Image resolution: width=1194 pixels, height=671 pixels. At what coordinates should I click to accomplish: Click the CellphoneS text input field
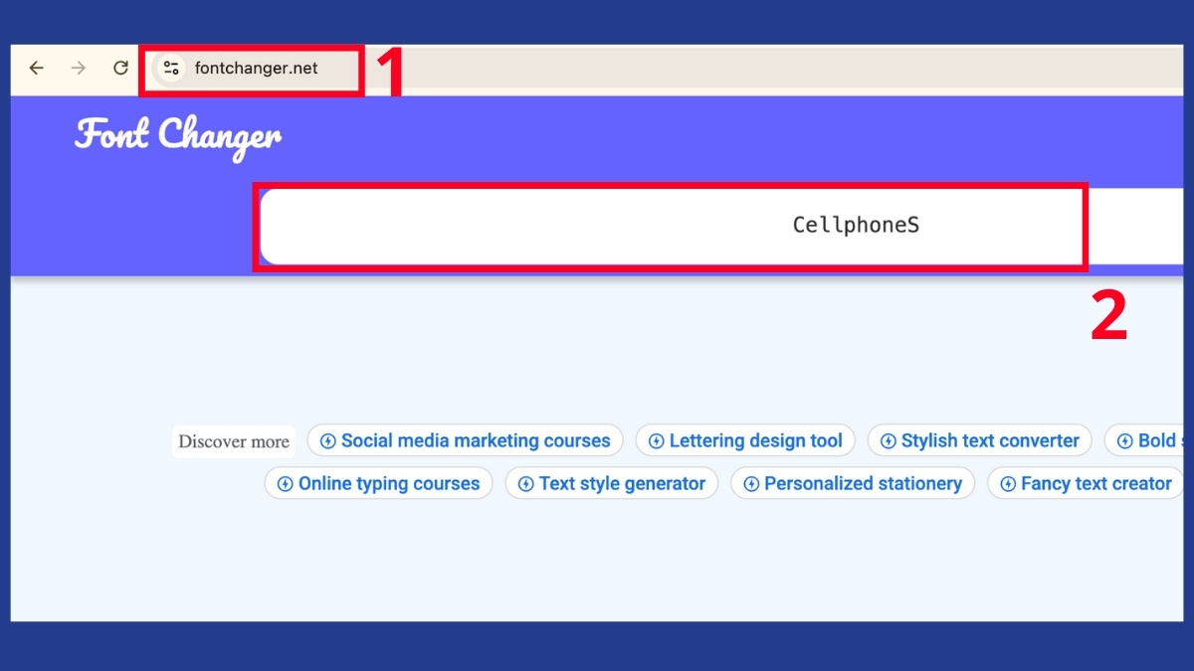tap(671, 226)
